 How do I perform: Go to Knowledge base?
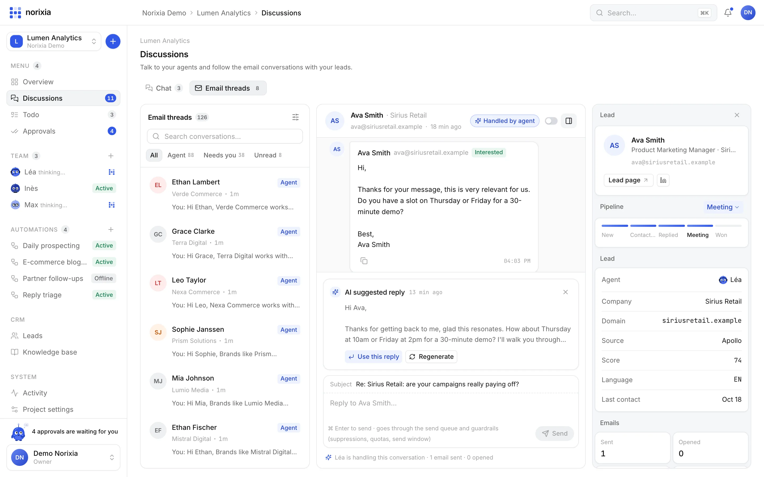coord(63,352)
